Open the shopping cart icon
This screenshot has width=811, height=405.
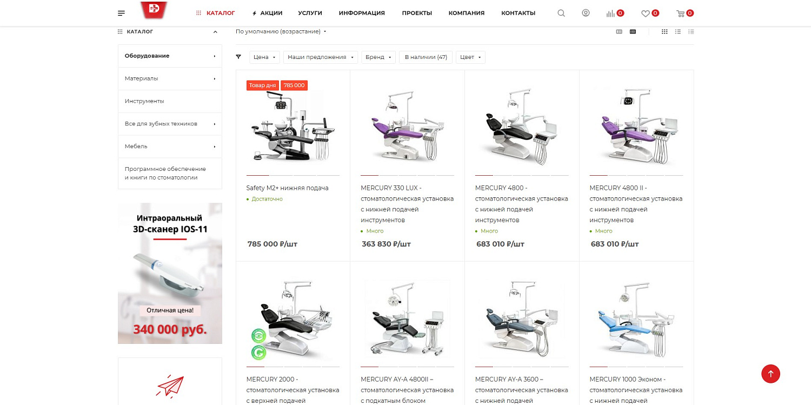680,14
